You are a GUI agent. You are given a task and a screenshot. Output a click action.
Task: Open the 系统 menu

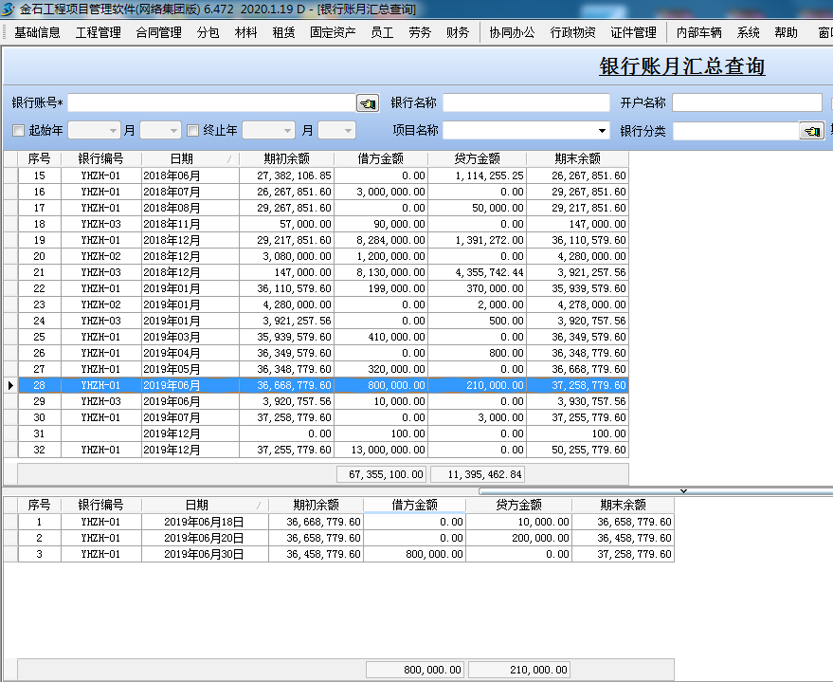coord(748,31)
